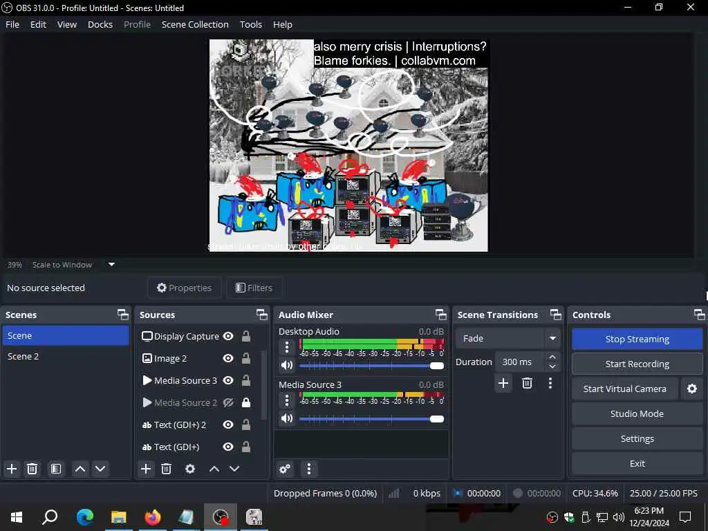Lock the Image 2 source
This screenshot has width=708, height=531.
pos(246,359)
